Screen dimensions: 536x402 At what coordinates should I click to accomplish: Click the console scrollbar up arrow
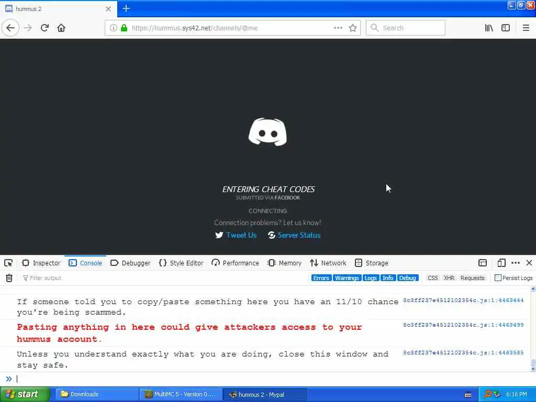533,289
